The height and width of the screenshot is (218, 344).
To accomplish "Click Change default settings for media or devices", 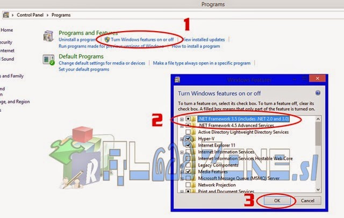I will [x=102, y=63].
